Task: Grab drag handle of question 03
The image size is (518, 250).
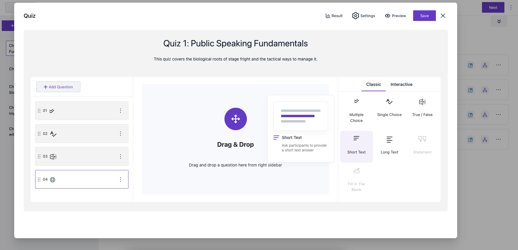Action: pyautogui.click(x=39, y=156)
